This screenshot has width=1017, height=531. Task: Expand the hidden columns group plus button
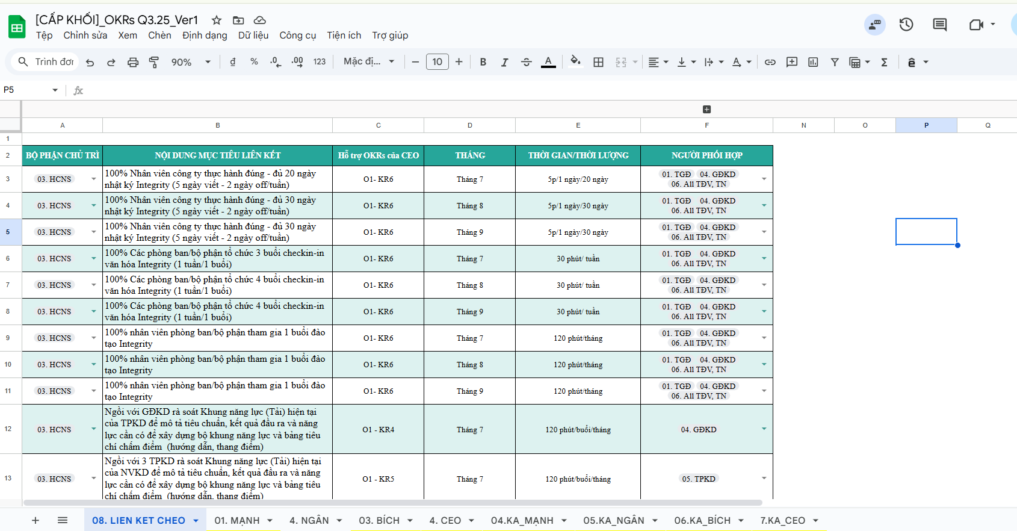[706, 109]
